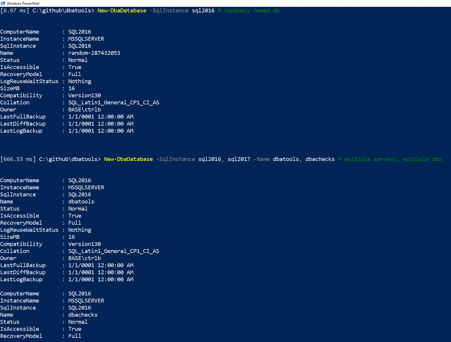Click first block's 'LogReuseWaitStatus' label
The height and width of the screenshot is (342, 451).
click(29, 81)
